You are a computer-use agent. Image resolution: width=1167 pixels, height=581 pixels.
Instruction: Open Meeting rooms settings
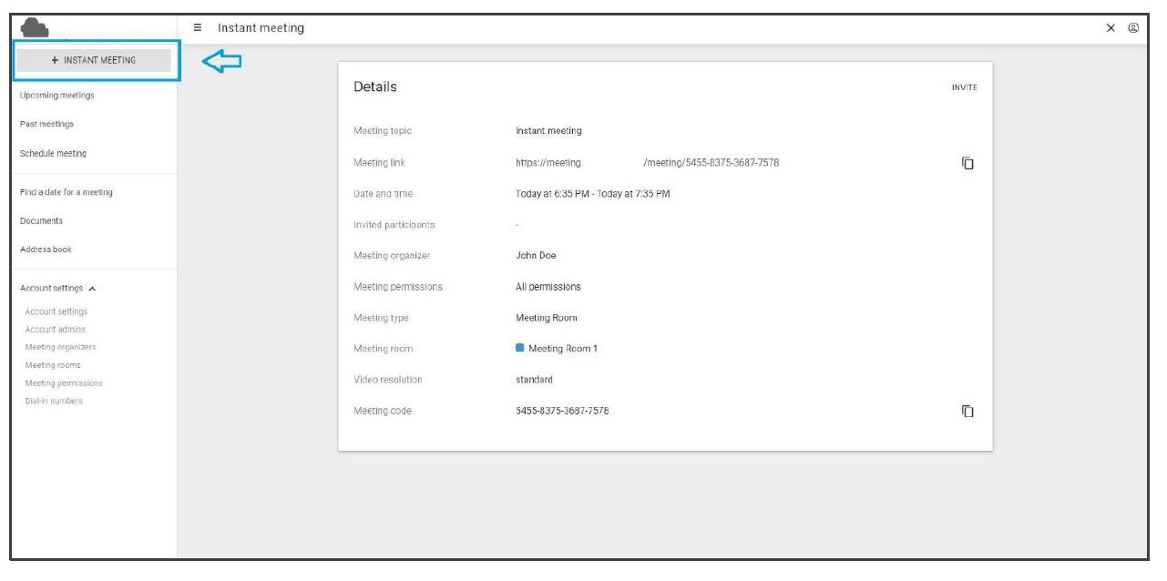pos(53,365)
